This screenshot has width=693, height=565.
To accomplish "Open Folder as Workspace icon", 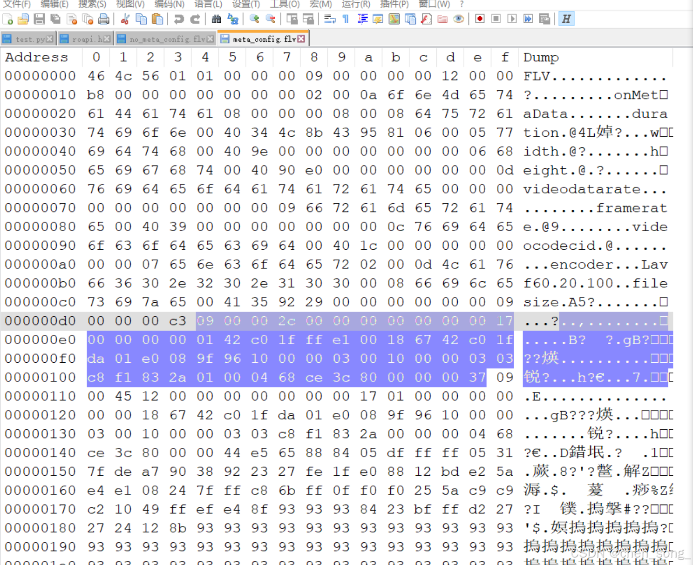I will (442, 19).
